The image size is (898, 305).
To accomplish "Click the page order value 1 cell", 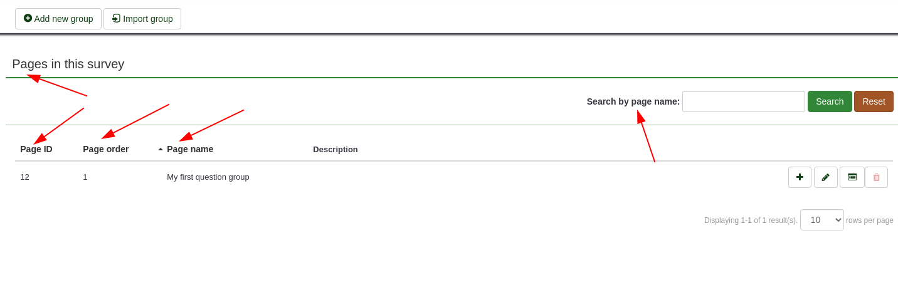I will click(x=85, y=177).
